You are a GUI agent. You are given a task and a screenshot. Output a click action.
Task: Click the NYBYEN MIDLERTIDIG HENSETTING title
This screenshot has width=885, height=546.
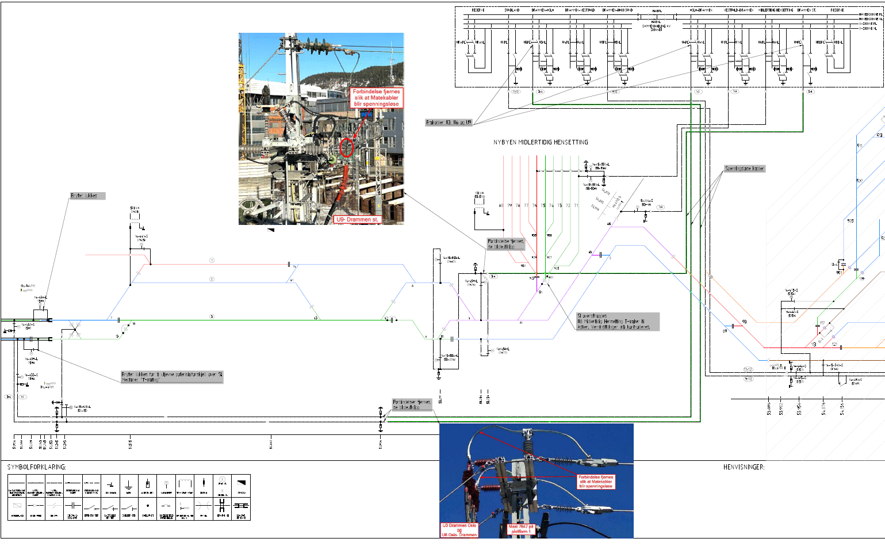coord(541,142)
